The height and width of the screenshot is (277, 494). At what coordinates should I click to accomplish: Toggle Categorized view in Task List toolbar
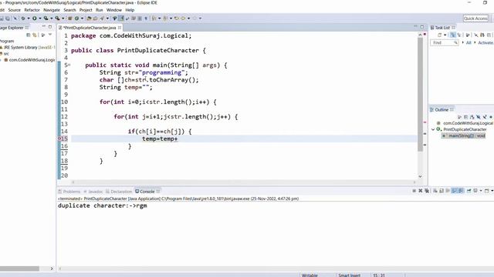(453, 35)
